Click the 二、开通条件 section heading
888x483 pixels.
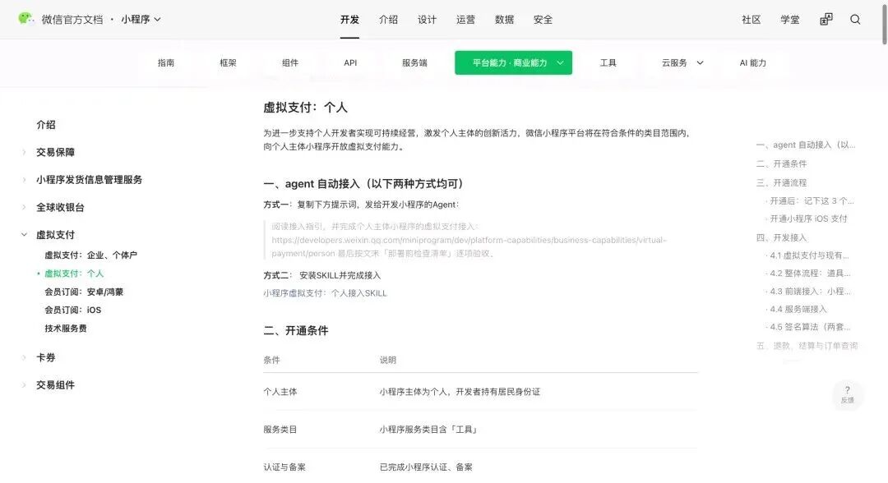(x=296, y=330)
